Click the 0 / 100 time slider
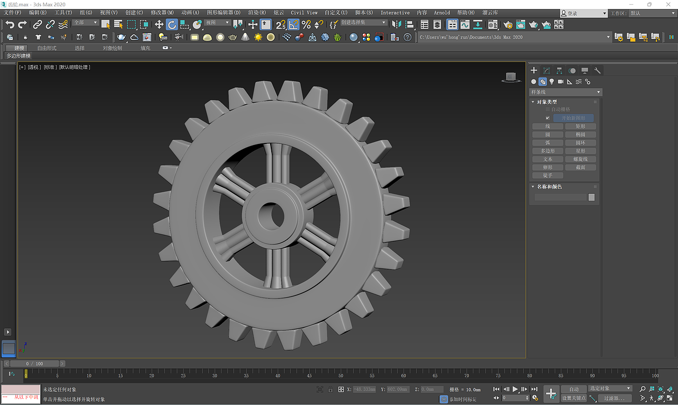Image resolution: width=678 pixels, height=405 pixels. tap(35, 364)
